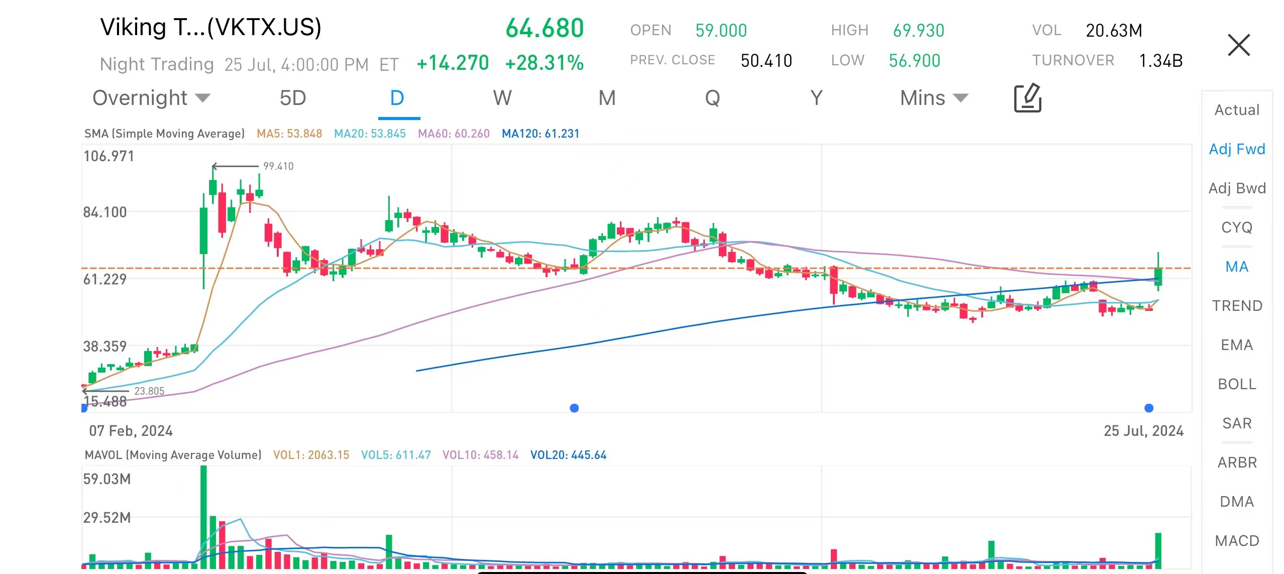
Task: Select the D daily chart tab
Action: [397, 98]
